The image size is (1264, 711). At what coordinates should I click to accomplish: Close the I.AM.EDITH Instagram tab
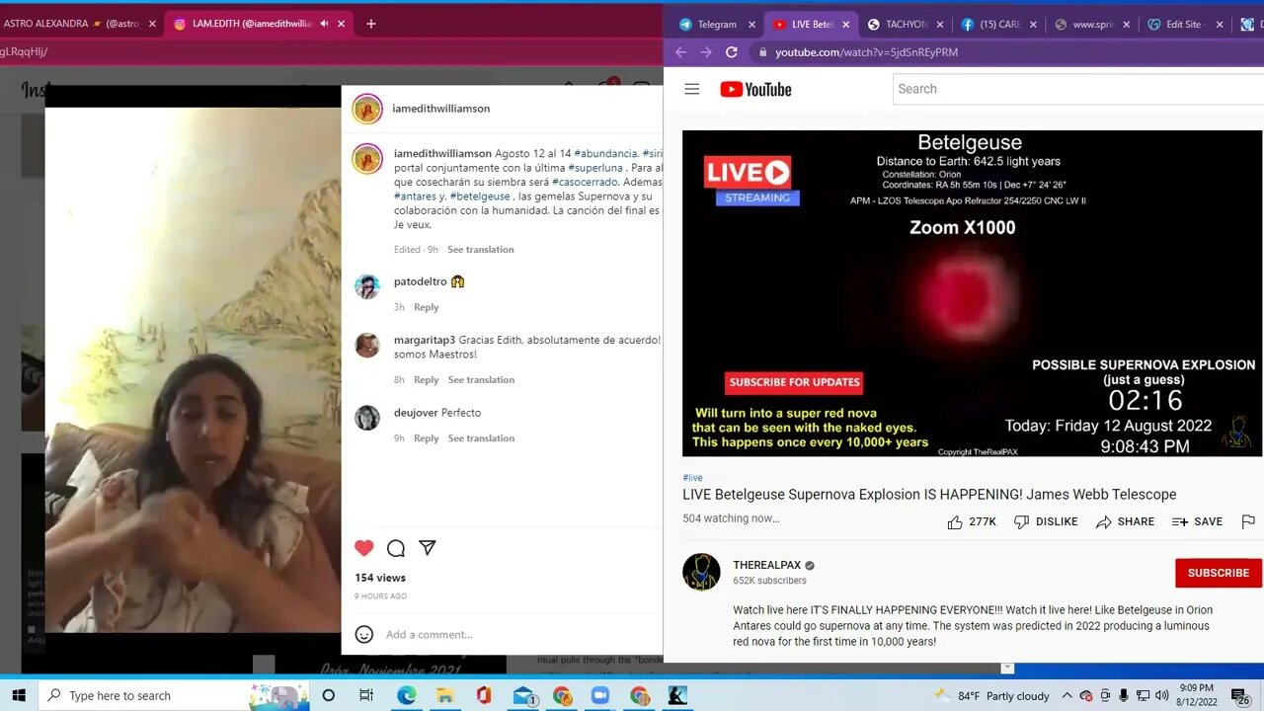tap(342, 24)
